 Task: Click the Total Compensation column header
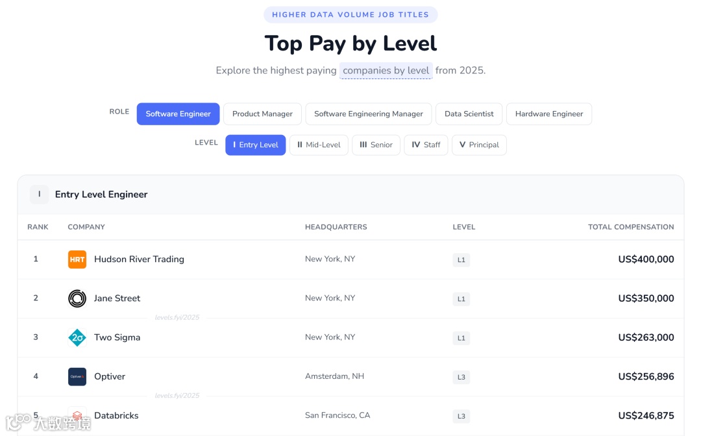631,227
